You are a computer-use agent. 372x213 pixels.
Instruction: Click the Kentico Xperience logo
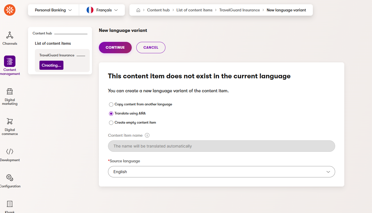click(10, 10)
